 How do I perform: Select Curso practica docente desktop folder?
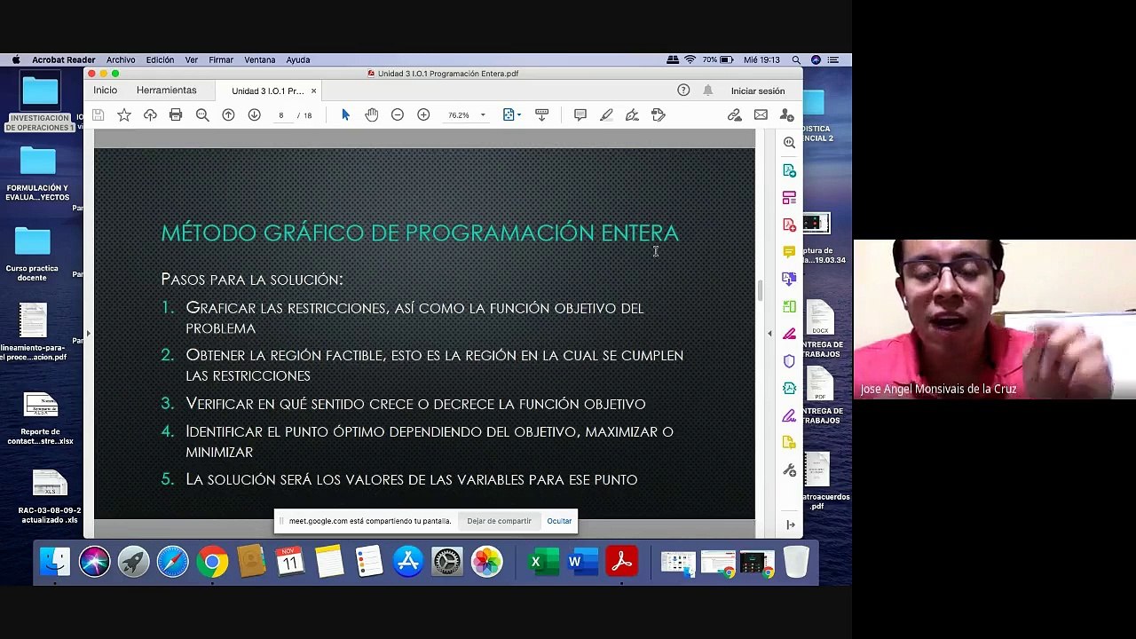32,255
